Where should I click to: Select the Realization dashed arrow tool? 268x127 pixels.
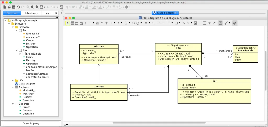[107, 23]
